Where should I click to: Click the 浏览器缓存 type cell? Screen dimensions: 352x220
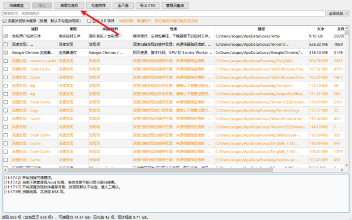point(68,53)
